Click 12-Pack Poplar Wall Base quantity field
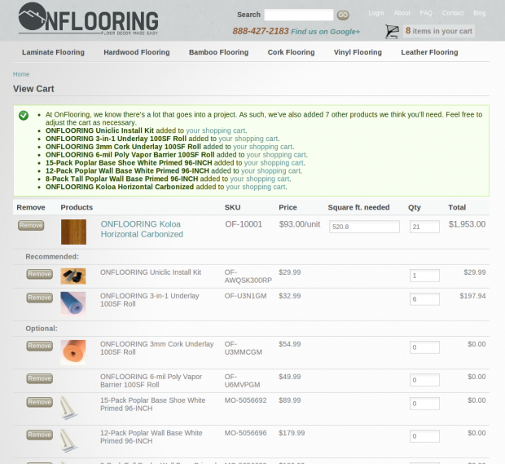 click(424, 436)
